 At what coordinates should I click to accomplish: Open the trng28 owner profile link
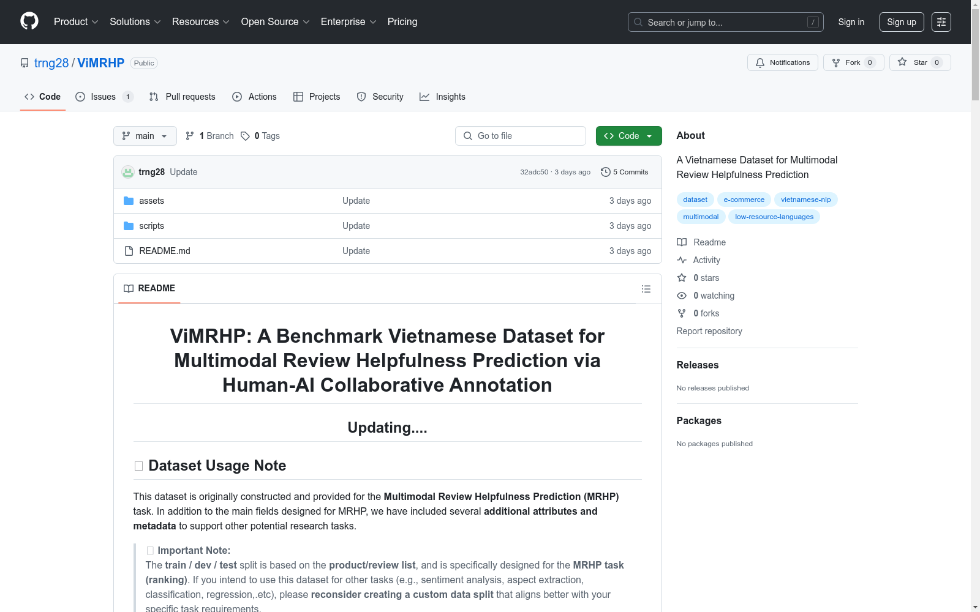(x=51, y=63)
